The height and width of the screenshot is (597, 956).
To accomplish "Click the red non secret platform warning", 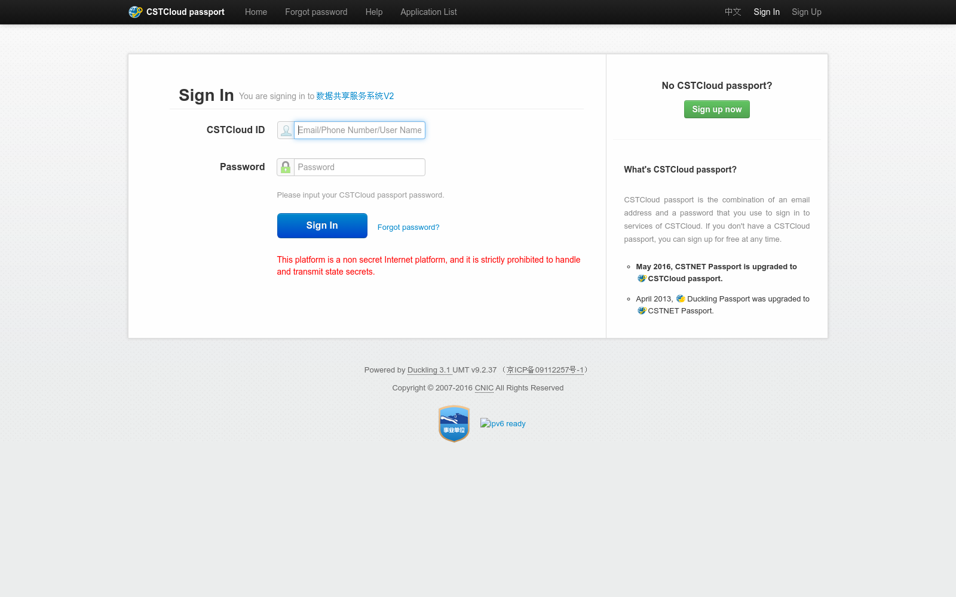I will (428, 266).
